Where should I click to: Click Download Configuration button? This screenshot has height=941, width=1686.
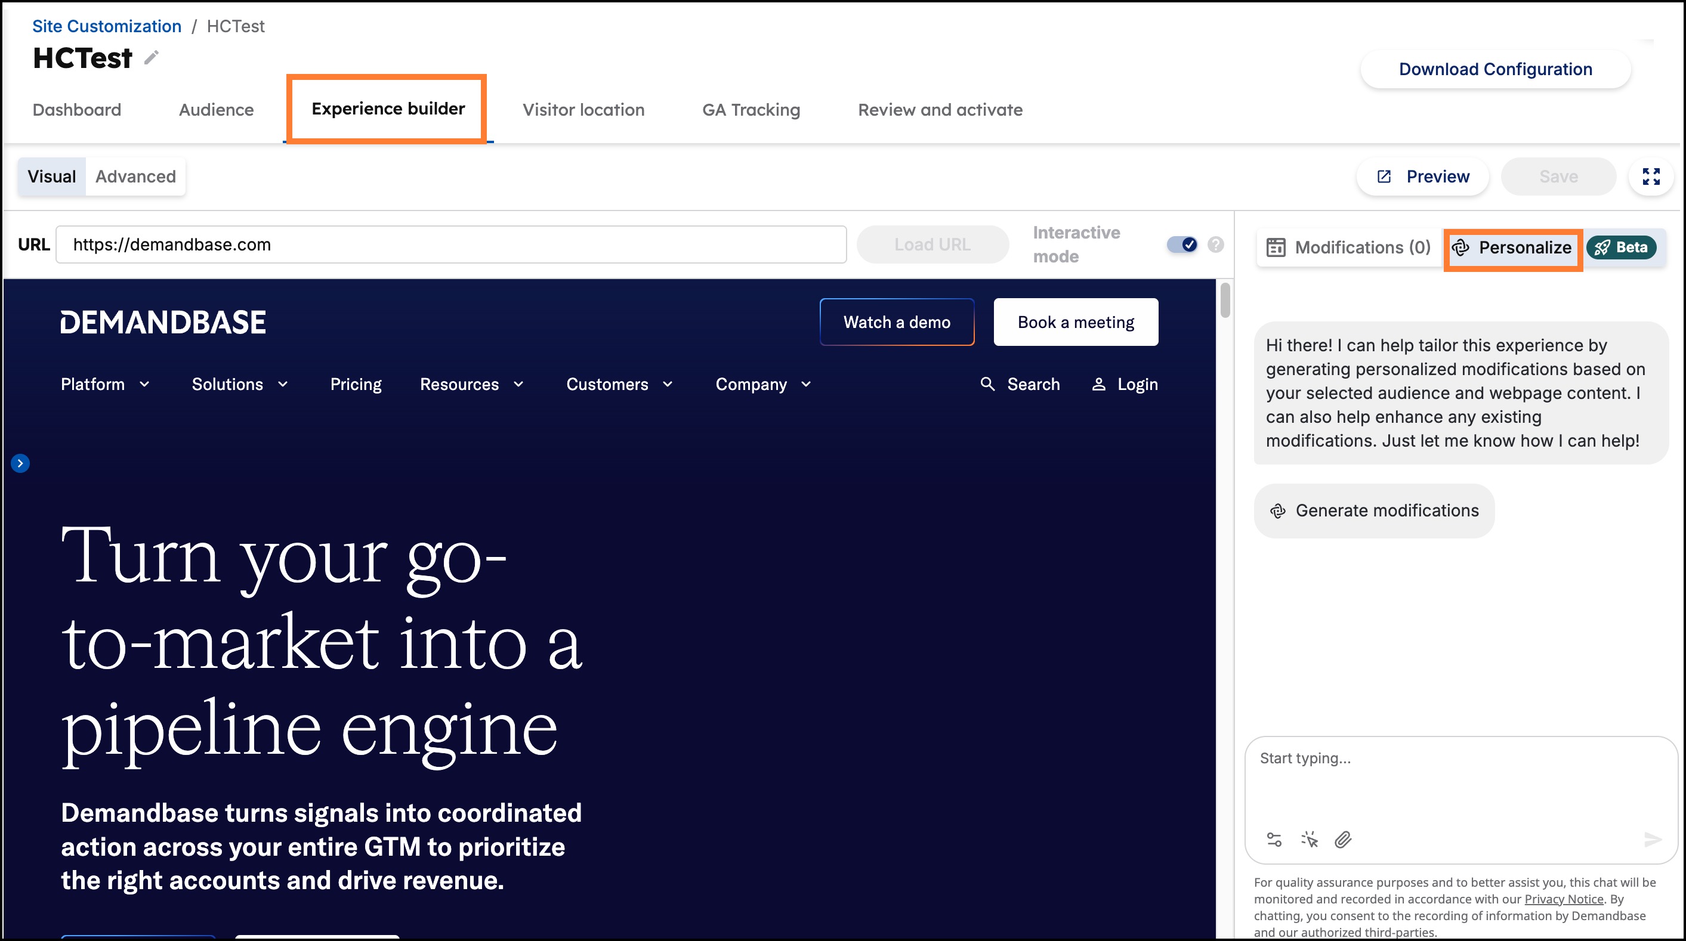click(x=1495, y=69)
